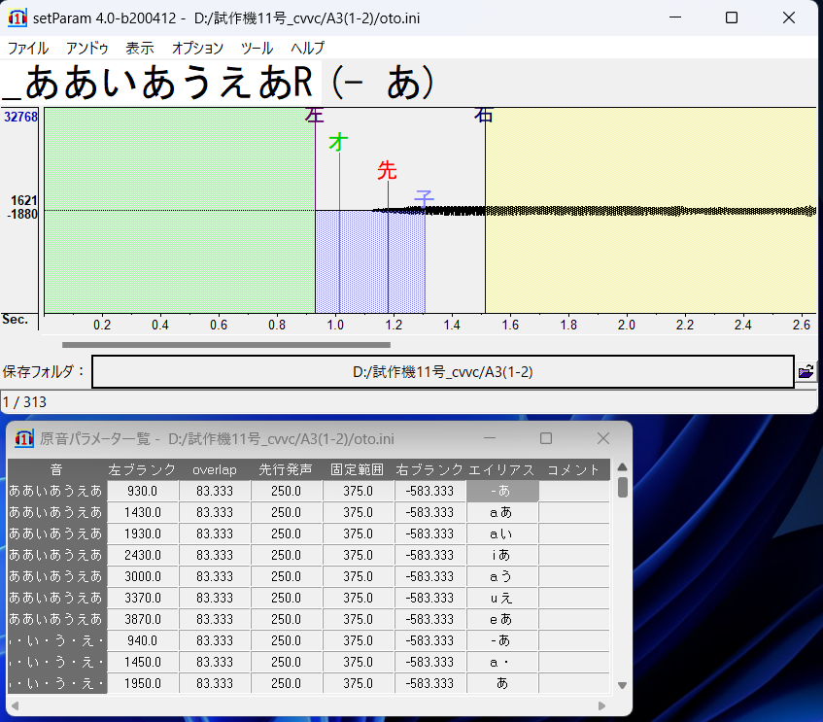The image size is (823, 722).
Task: Select the dark blue 右 blank marker
Action: pyautogui.click(x=484, y=115)
